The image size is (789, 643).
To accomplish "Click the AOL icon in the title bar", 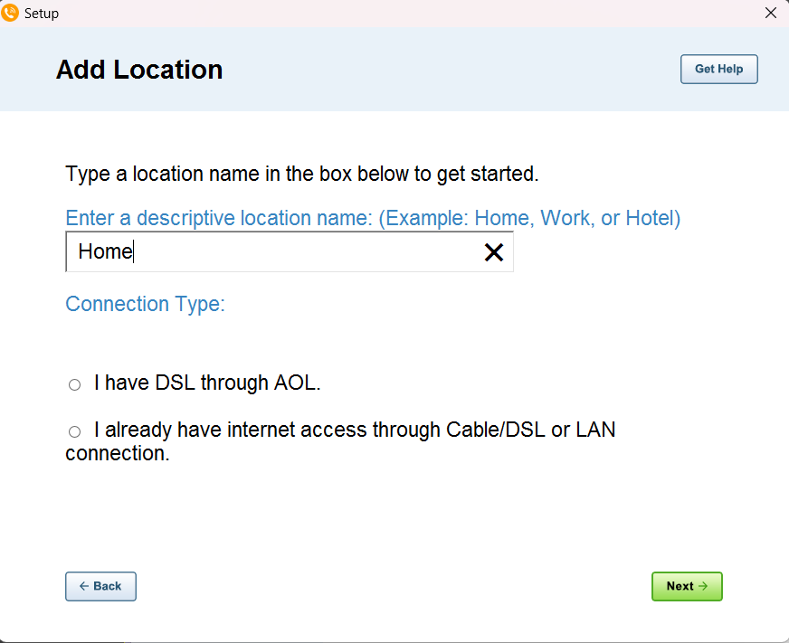I will [11, 13].
